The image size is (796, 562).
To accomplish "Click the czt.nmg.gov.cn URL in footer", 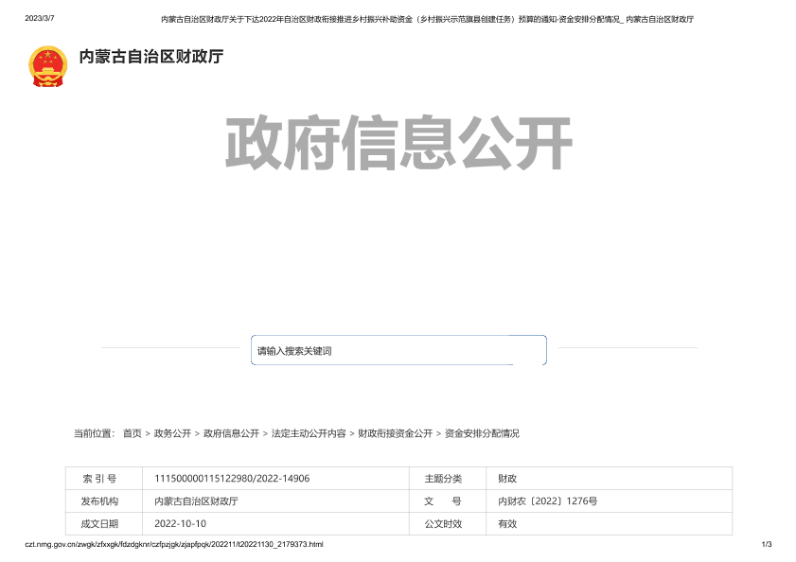I will 173,545.
